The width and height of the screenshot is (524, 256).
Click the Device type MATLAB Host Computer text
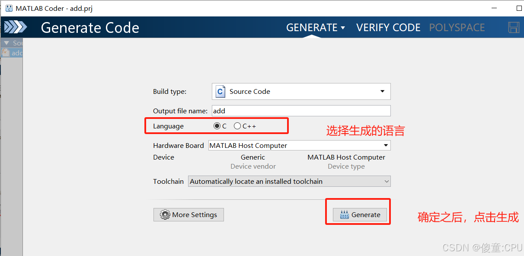346,157
